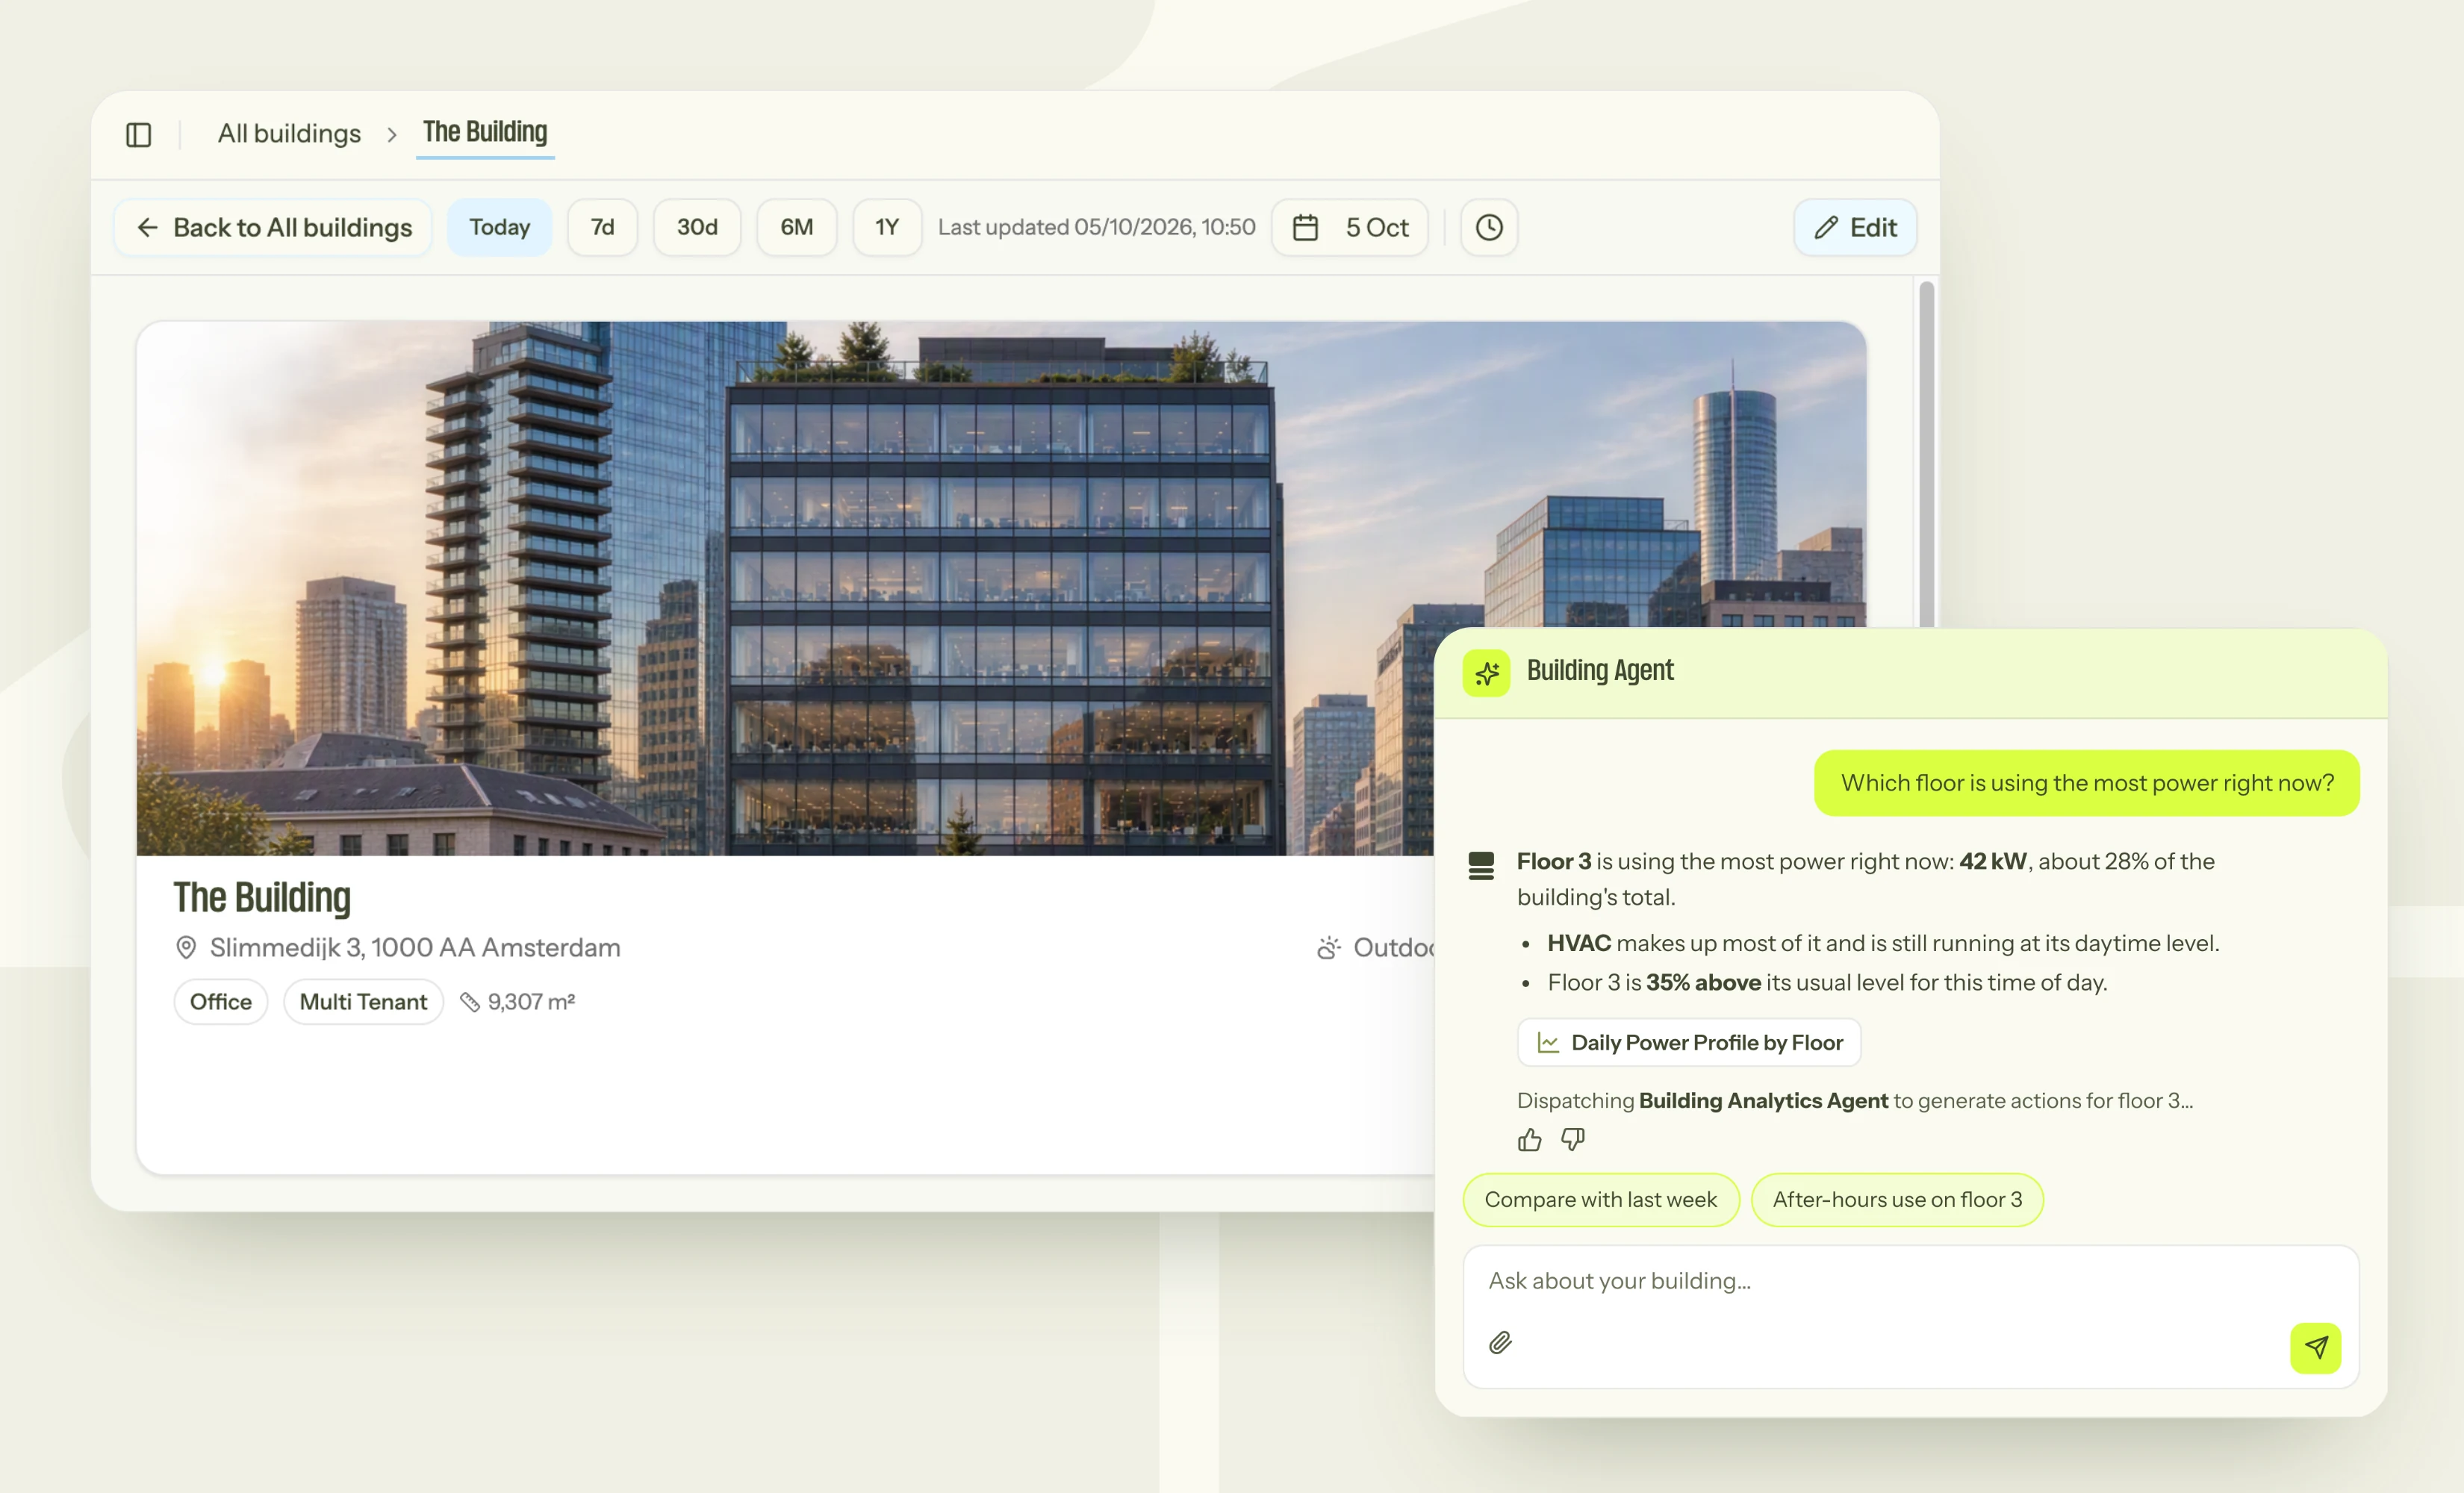Image resolution: width=2464 pixels, height=1493 pixels.
Task: Click Back to All buildings button
Action: tap(273, 228)
